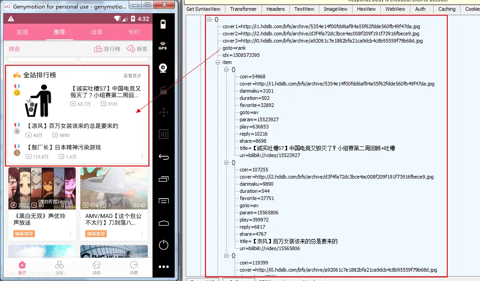This screenshot has height=281, width=480.
Task: Click the Wi-Fi signal icon in status bar
Action: [x=118, y=19]
